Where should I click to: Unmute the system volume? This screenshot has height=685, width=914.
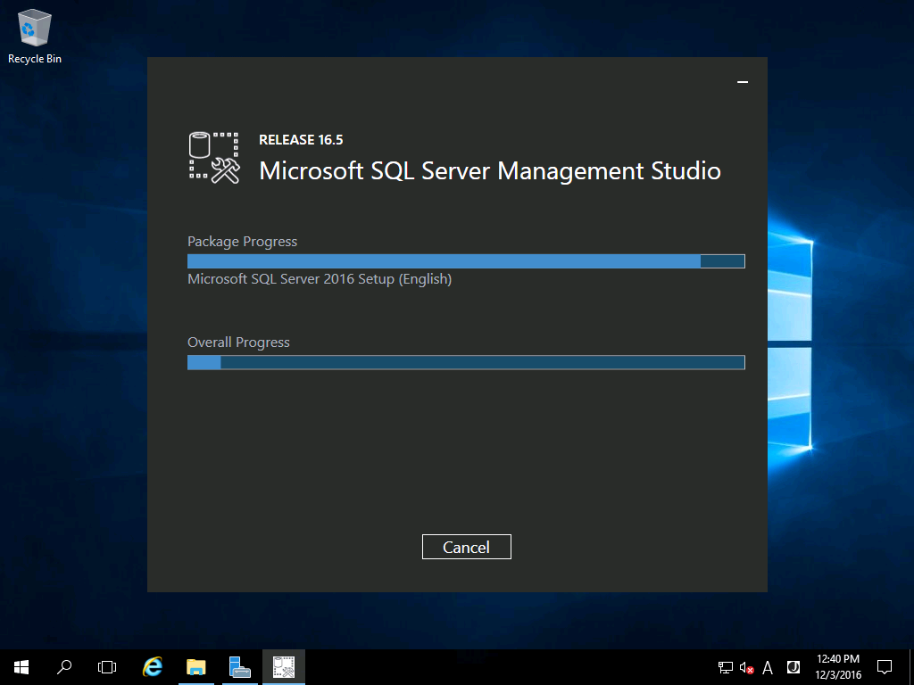744,666
